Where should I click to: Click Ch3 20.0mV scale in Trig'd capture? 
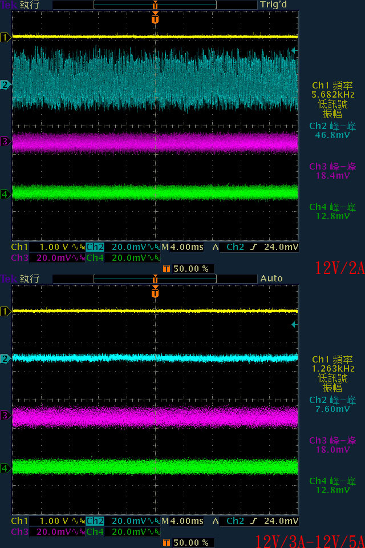click(x=54, y=258)
